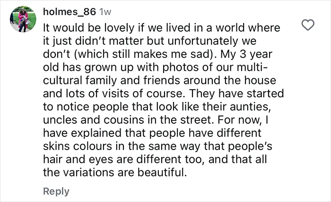Click the 1w timestamp
This screenshot has height=202, width=331.
[x=105, y=12]
